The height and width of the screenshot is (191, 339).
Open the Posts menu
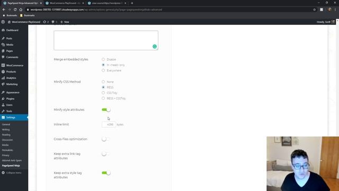(9, 38)
